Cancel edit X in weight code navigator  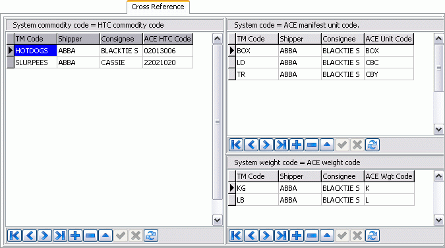(x=357, y=236)
